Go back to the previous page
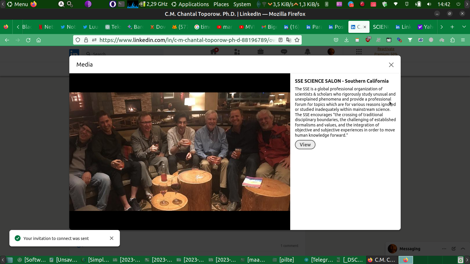Screen dimensions: 470x264 (7, 40)
